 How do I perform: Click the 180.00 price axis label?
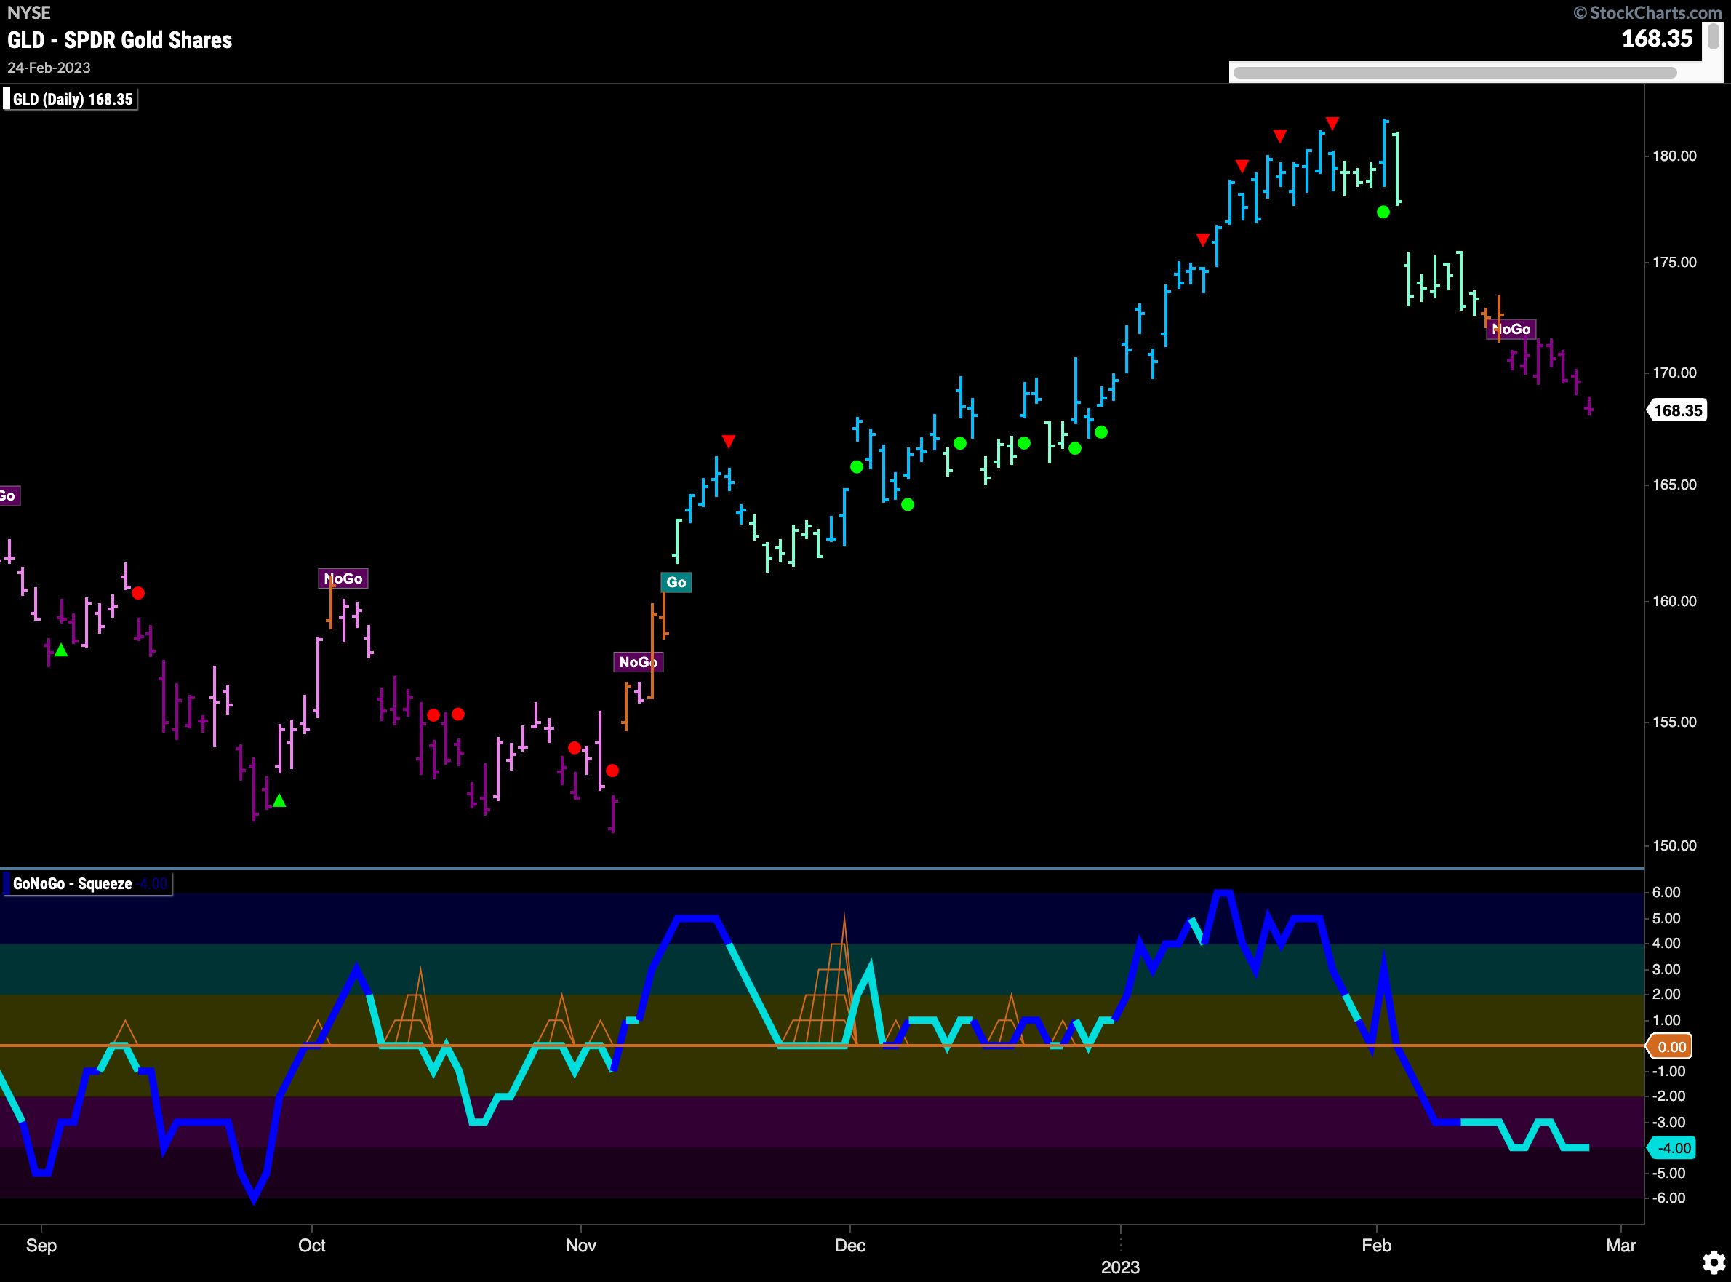1674,156
